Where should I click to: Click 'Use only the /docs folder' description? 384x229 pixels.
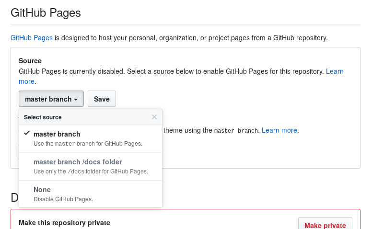click(91, 172)
